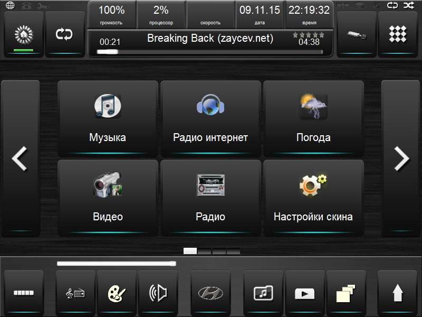This screenshot has height=317, width=422.
Task: Open the music note radio icon
Action: pos(75,292)
